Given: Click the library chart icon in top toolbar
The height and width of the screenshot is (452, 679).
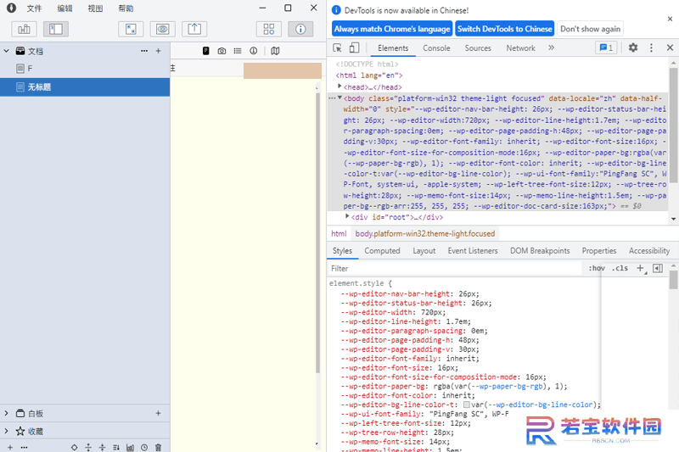Looking at the screenshot, I should [25, 29].
